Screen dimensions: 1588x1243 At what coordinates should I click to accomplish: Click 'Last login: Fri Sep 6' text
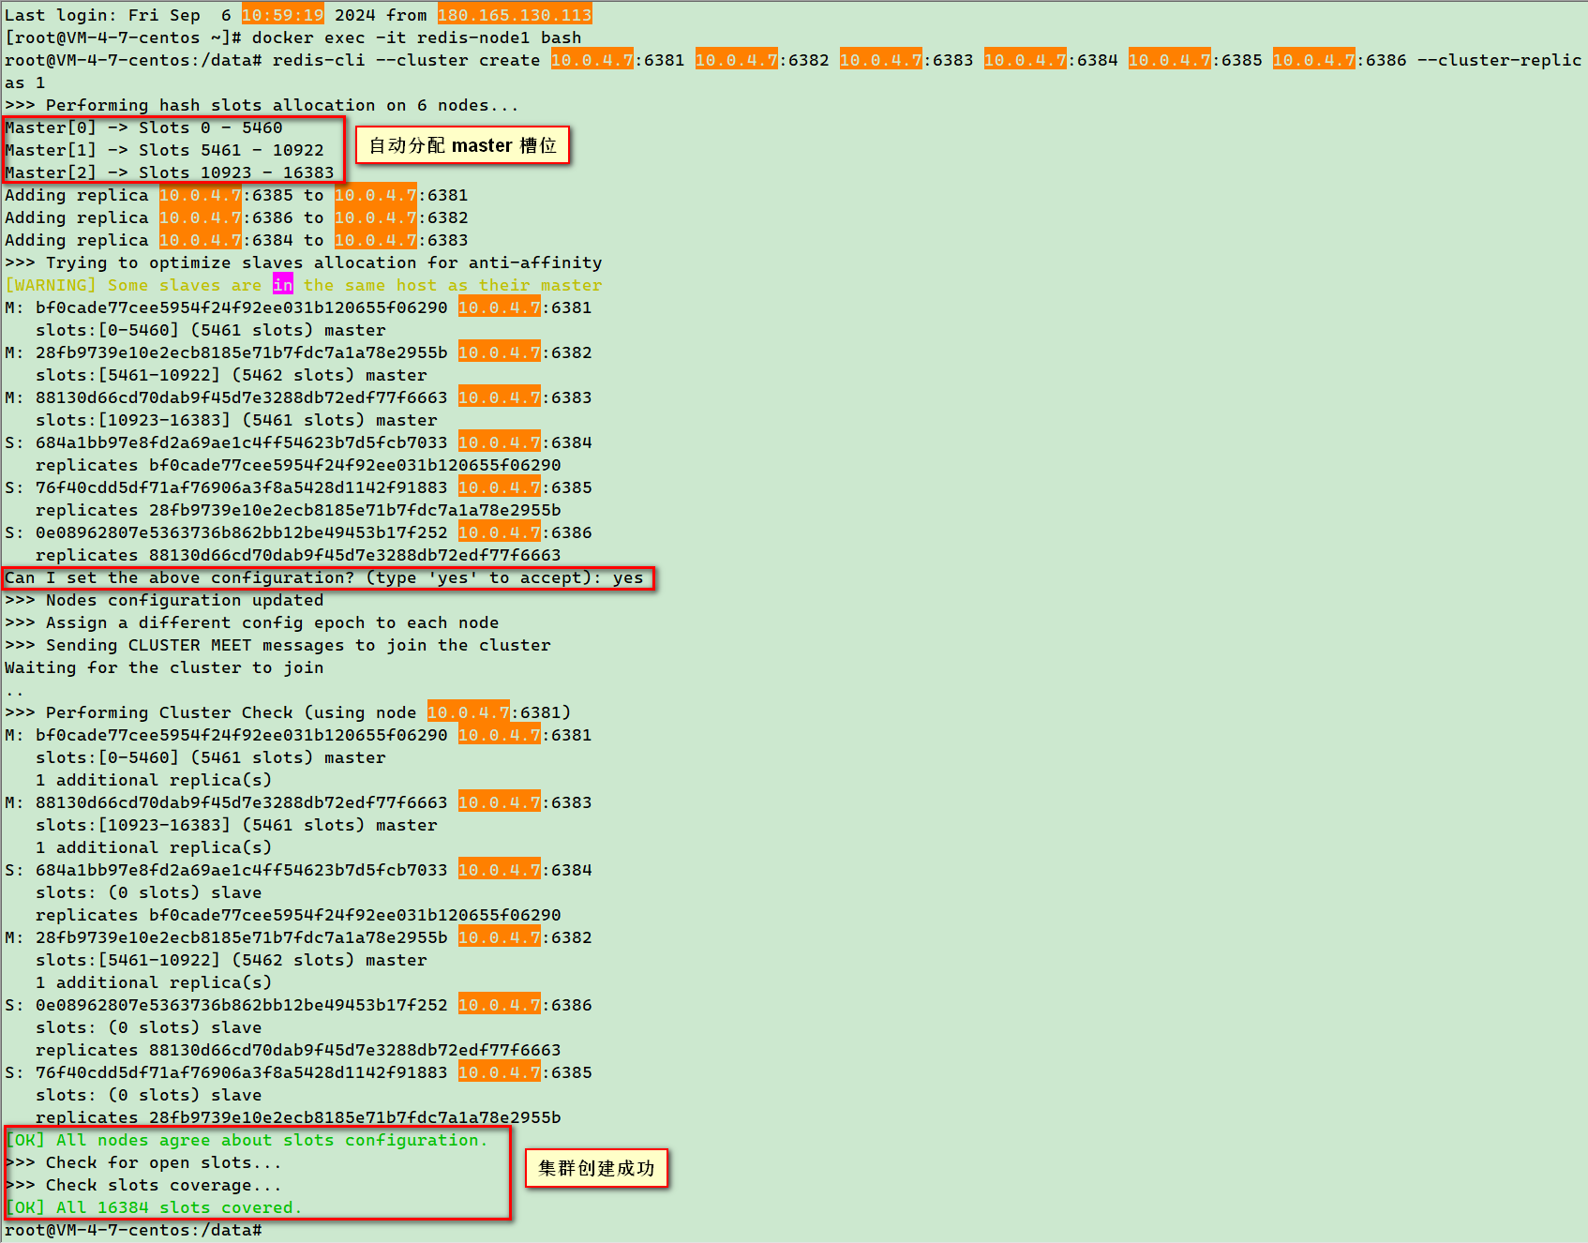click(x=117, y=15)
